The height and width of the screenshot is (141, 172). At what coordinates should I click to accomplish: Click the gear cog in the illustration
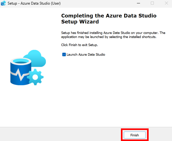click(x=35, y=77)
